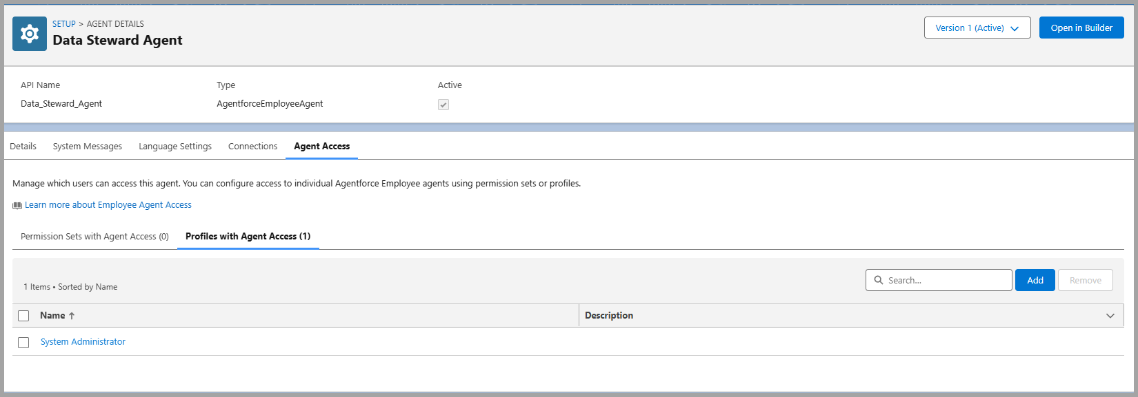1138x397 pixels.
Task: Go to the Language Settings tab
Action: pyautogui.click(x=175, y=146)
